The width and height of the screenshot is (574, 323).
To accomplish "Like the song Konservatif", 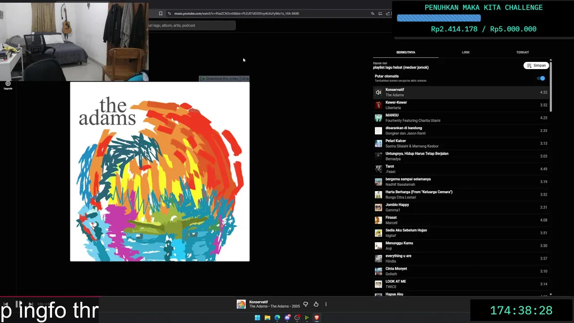I will click(x=316, y=304).
